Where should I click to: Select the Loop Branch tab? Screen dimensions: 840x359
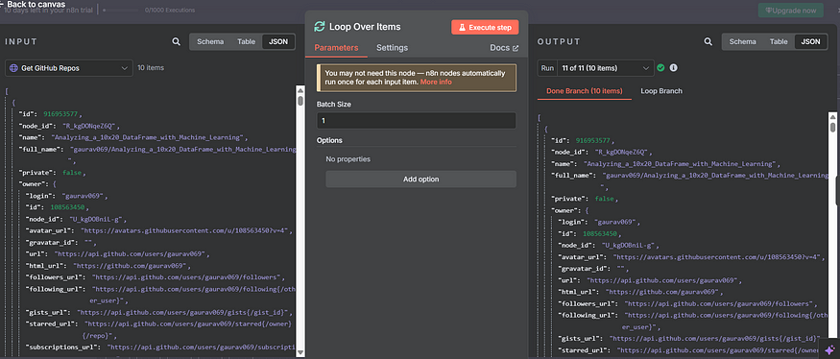pyautogui.click(x=661, y=91)
